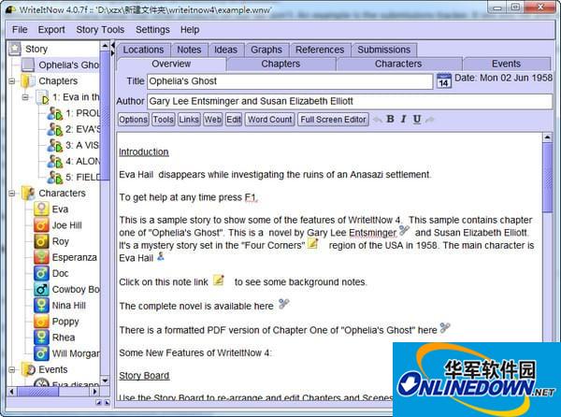Click editor scroll up arrow
561x417 pixels.
coord(547,137)
